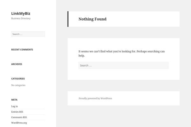Click the Nothing Found page heading
The image size is (191, 127).
(92, 19)
